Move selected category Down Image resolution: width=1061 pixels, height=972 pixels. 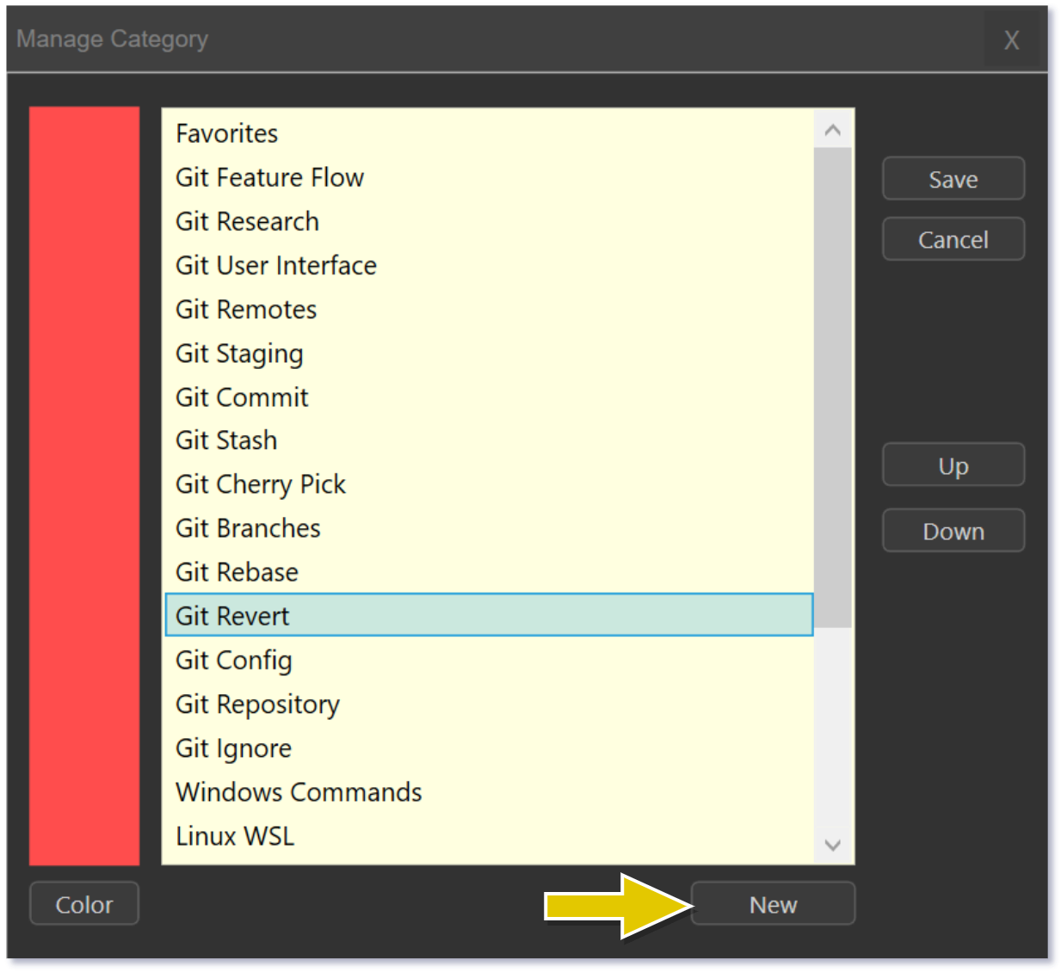(953, 531)
